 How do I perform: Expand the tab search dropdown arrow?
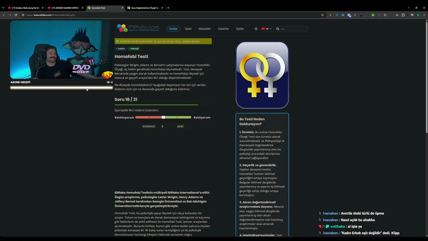click(x=3, y=8)
